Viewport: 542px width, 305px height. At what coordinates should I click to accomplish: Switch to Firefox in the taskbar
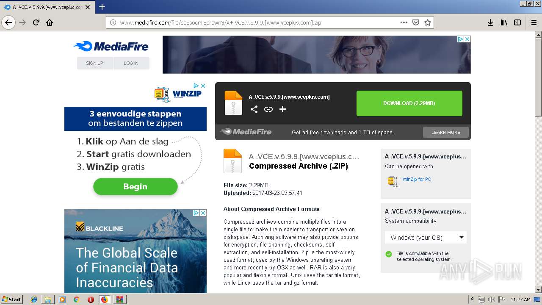105,299
